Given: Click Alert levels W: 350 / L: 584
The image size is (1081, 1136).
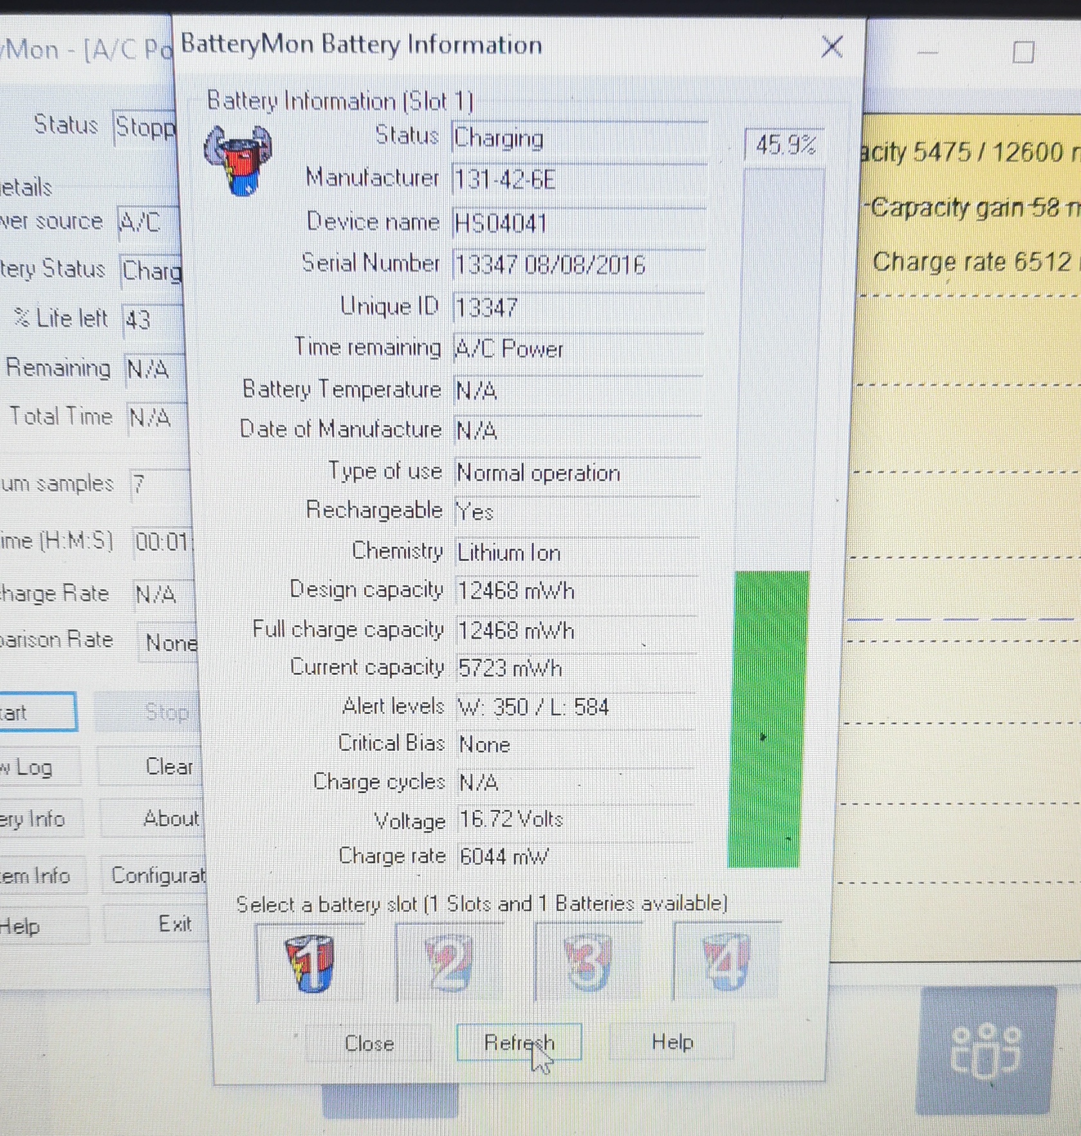Looking at the screenshot, I should tap(576, 707).
